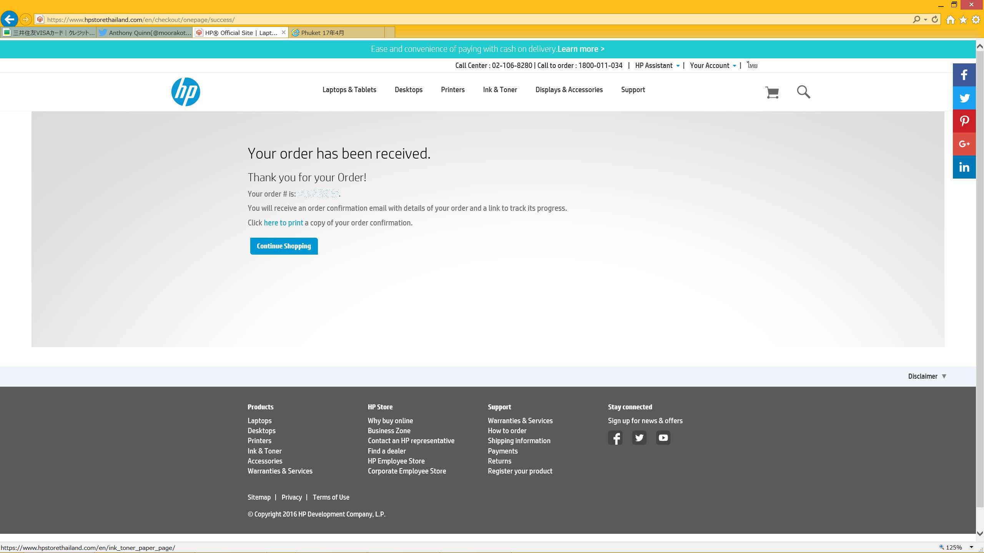Open HP Twitter page in footer
984x553 pixels.
(x=639, y=438)
